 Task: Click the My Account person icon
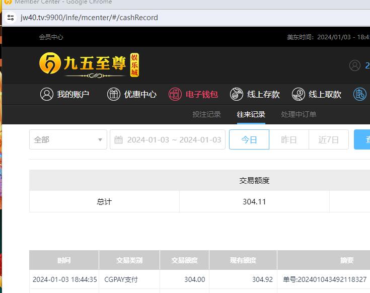pos(47,94)
